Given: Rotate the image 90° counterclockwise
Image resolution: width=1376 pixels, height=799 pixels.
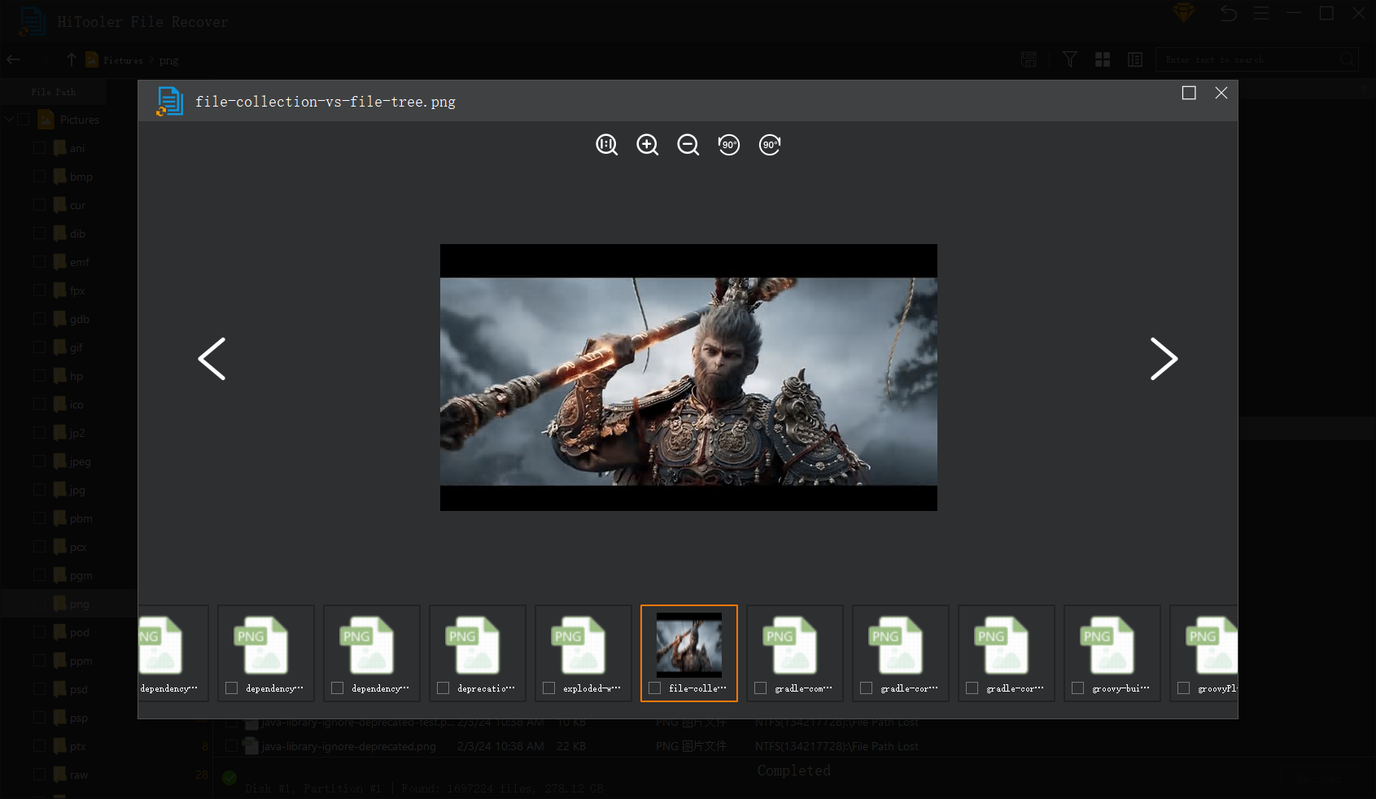Looking at the screenshot, I should [728, 145].
